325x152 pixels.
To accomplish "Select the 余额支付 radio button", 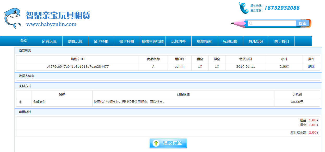I will [21, 102].
